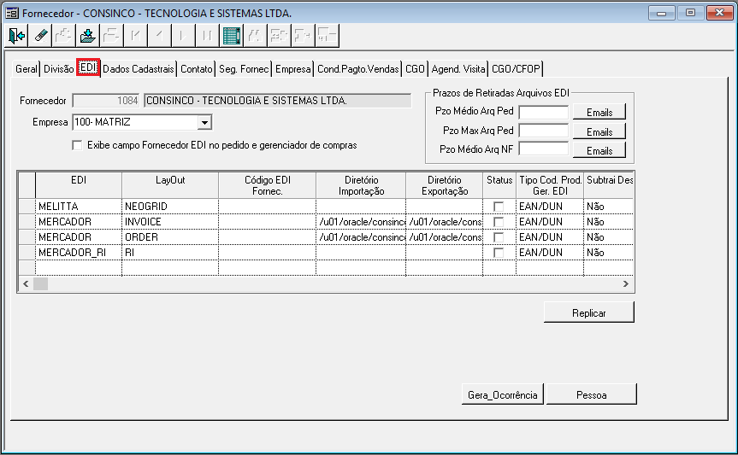Switch to the Empresa tab
738x455 pixels.
pos(293,69)
